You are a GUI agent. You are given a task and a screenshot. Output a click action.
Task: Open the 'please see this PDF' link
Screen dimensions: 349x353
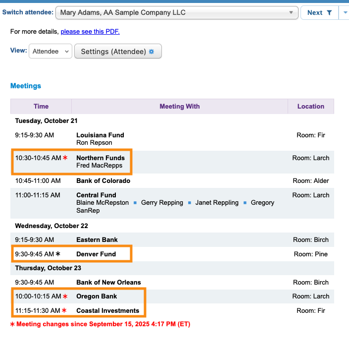90,32
